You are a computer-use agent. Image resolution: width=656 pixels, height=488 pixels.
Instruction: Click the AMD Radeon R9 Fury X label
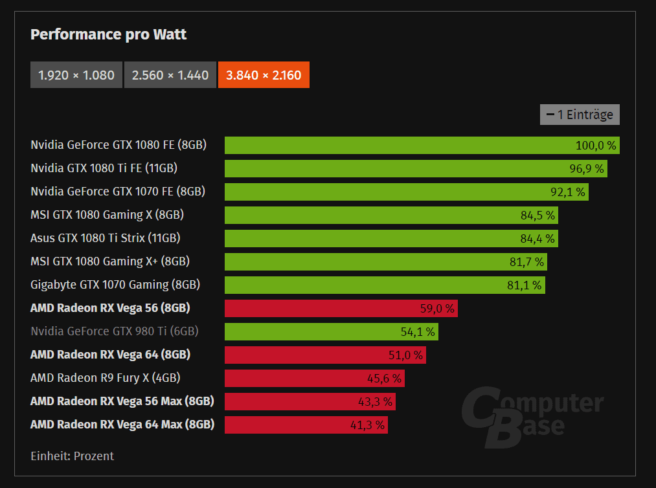point(105,378)
